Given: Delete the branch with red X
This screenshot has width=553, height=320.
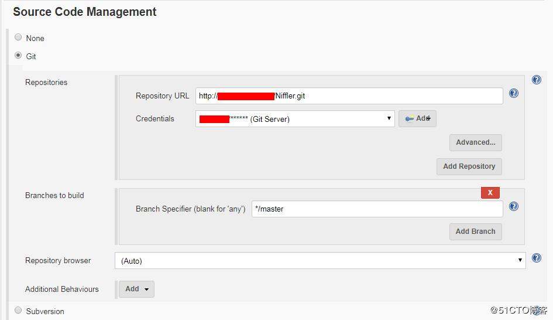Looking at the screenshot, I should click(490, 193).
